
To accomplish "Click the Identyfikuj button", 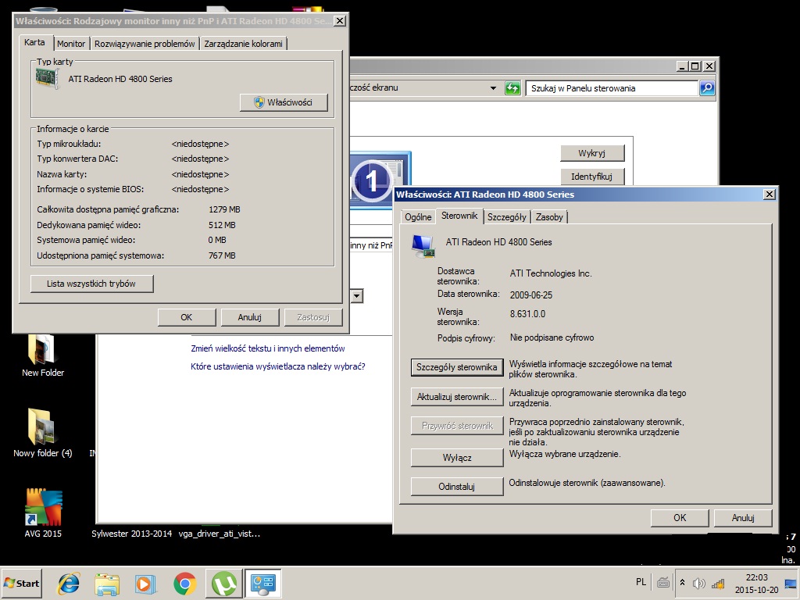I will (592, 177).
